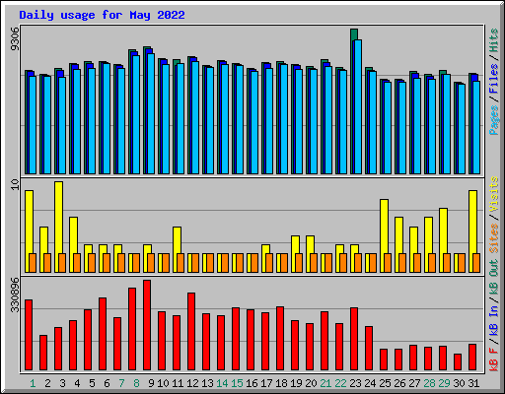Viewport: 505px width, 394px height.
Task: Click the red kB bar for day 30
Action: (x=458, y=362)
